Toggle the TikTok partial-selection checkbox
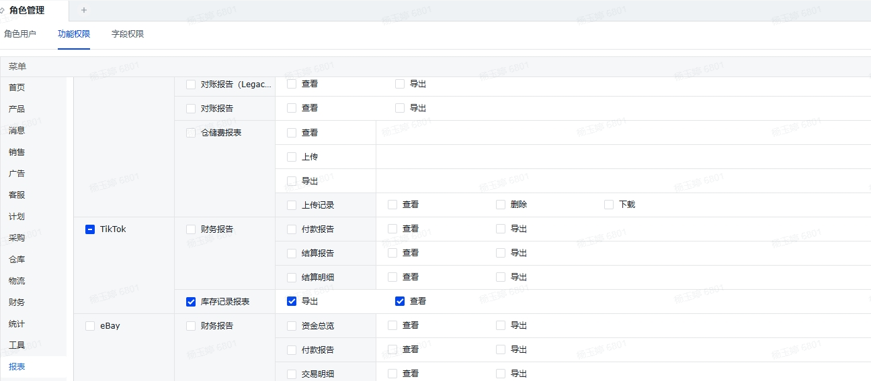 [x=90, y=229]
